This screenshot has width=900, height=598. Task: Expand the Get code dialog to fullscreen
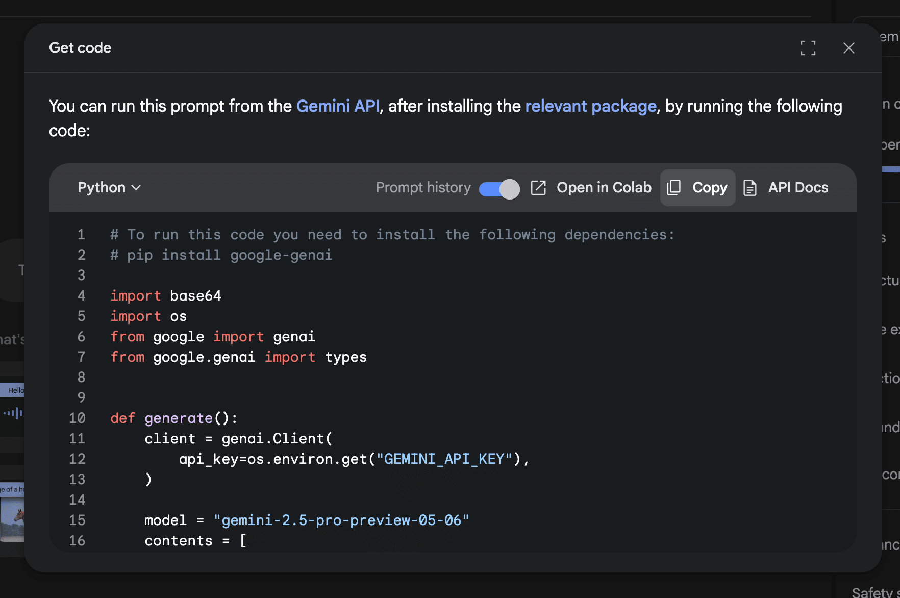tap(808, 48)
